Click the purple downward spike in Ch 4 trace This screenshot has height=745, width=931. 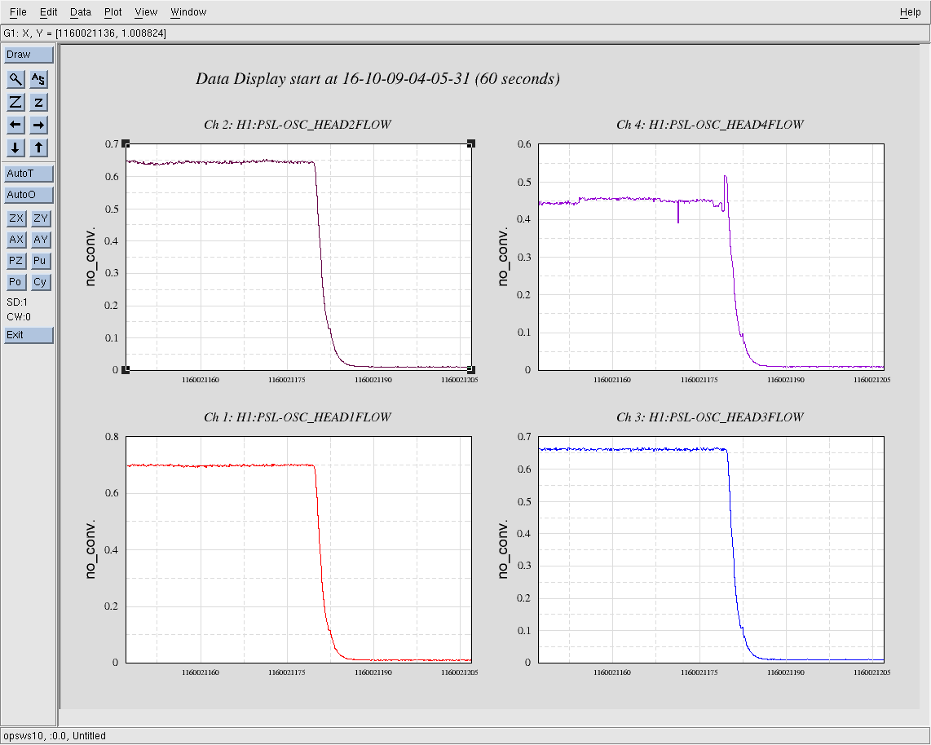coord(678,213)
